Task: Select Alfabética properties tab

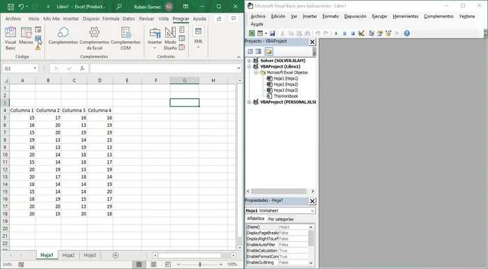Action: [x=256, y=219]
